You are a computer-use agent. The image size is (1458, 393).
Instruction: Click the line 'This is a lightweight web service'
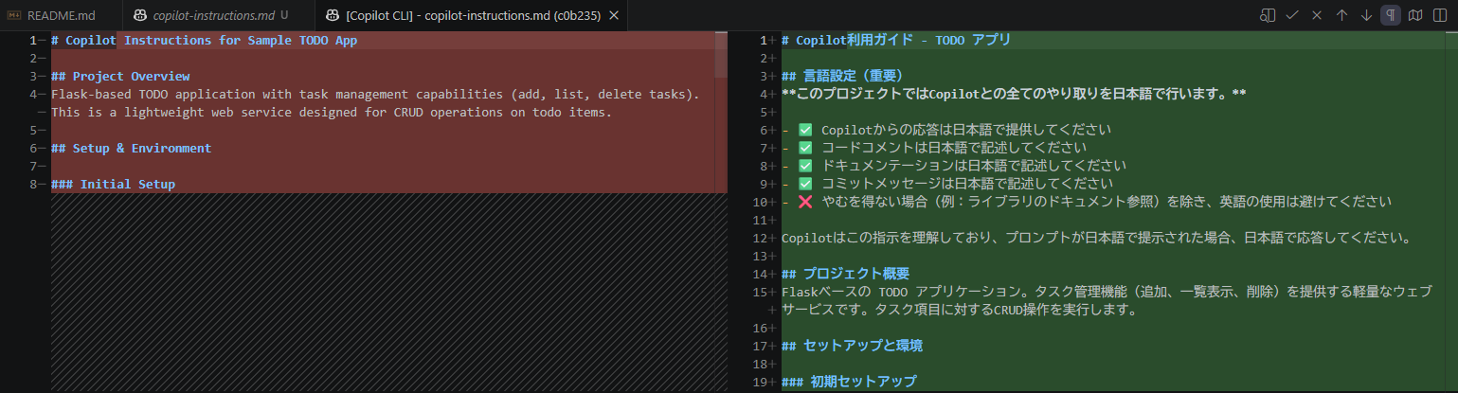coord(332,112)
